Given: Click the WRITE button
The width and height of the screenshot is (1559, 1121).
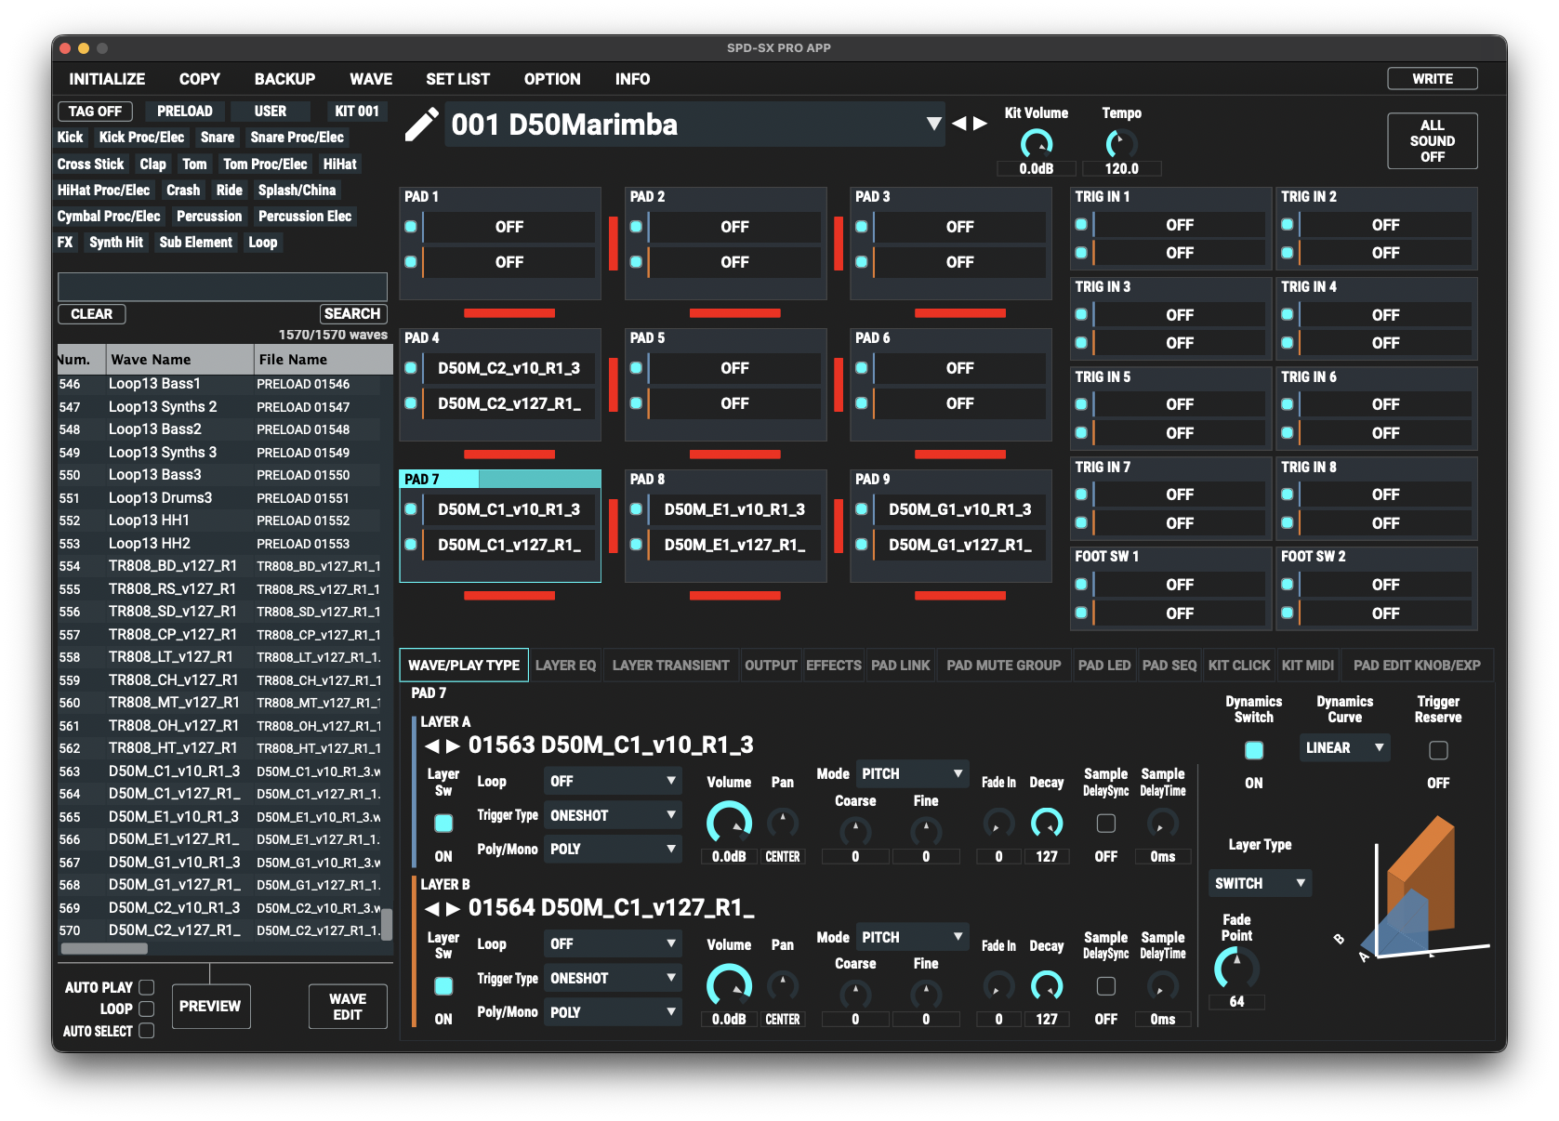Looking at the screenshot, I should point(1433,79).
